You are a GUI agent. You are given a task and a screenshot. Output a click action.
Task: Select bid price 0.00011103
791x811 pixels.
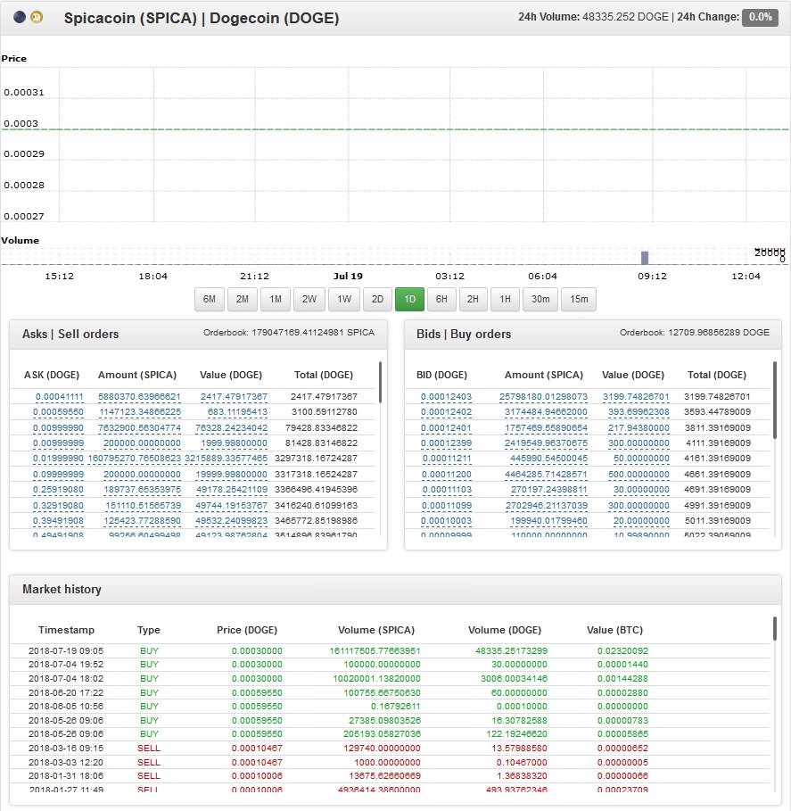tap(447, 489)
